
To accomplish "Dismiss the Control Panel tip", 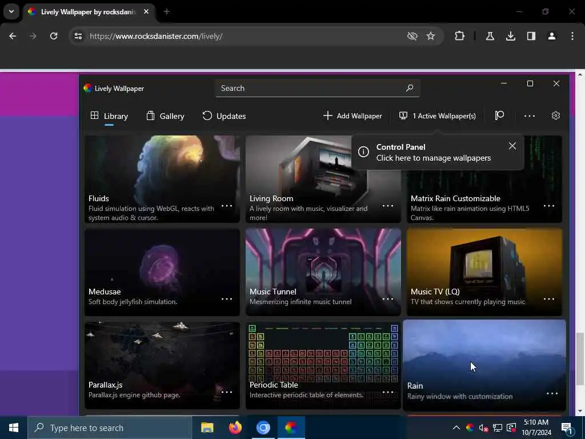I will [x=512, y=146].
